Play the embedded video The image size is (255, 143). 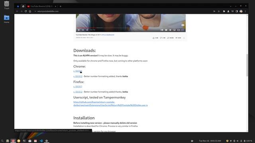pos(79,30)
